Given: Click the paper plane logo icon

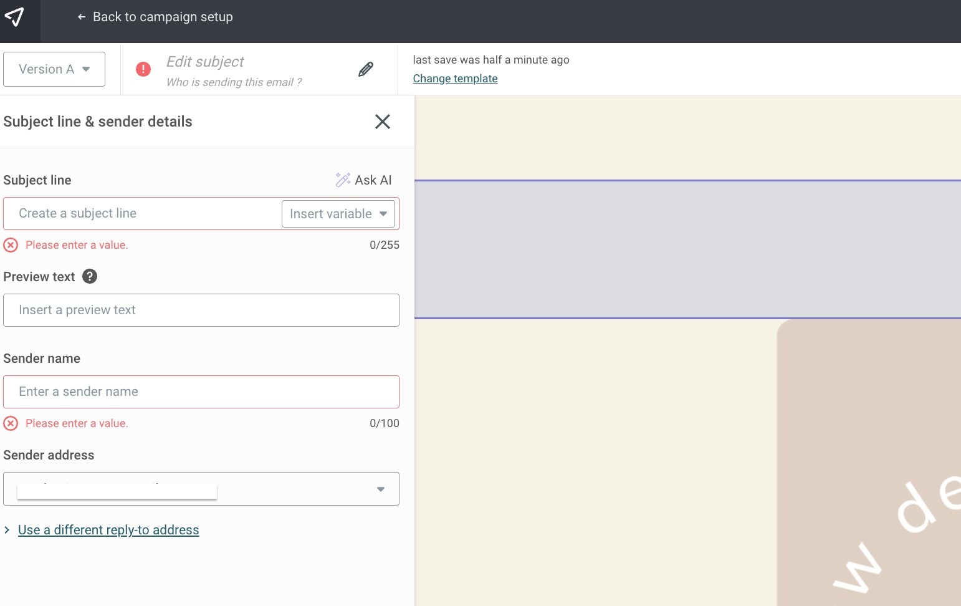Looking at the screenshot, I should click(14, 17).
